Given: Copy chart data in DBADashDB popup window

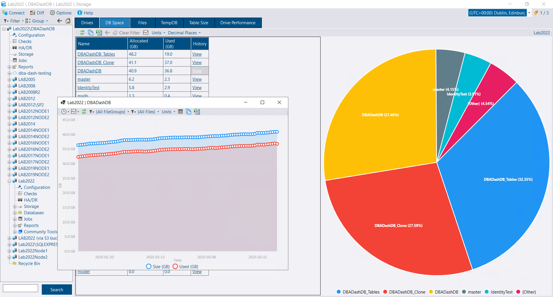Looking at the screenshot, I should tap(189, 112).
